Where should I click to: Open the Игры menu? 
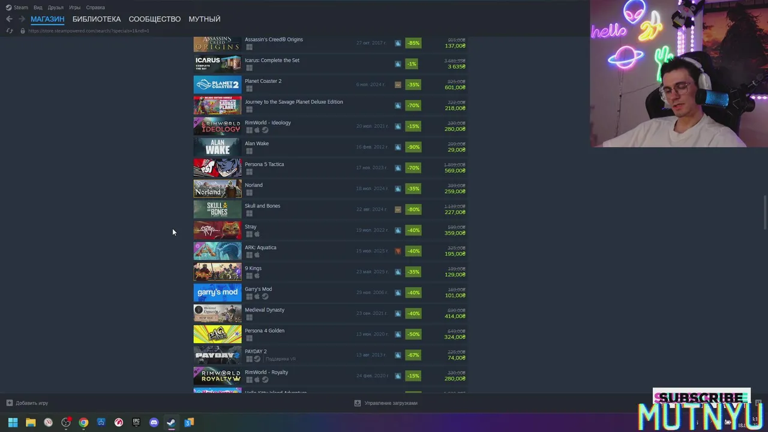point(75,7)
